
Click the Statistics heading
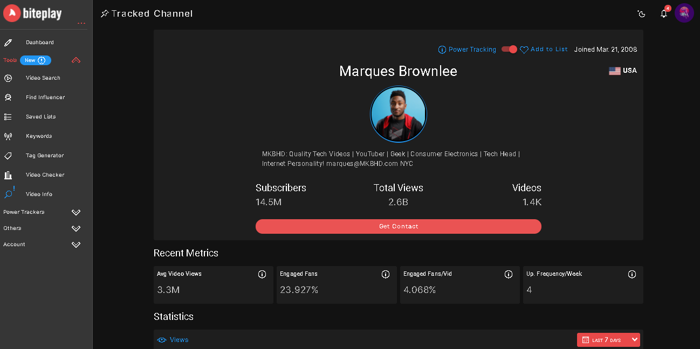tap(174, 317)
